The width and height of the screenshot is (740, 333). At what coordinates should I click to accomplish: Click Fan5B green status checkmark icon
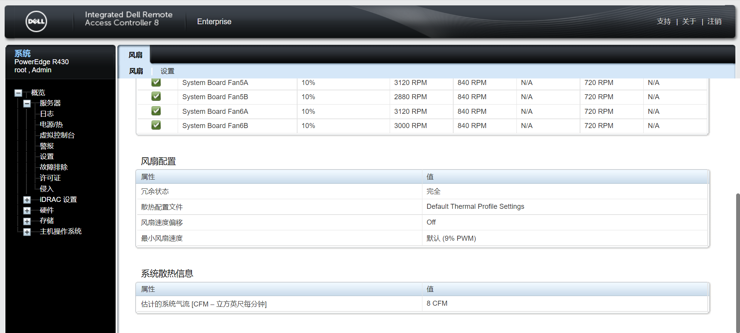pyautogui.click(x=156, y=96)
